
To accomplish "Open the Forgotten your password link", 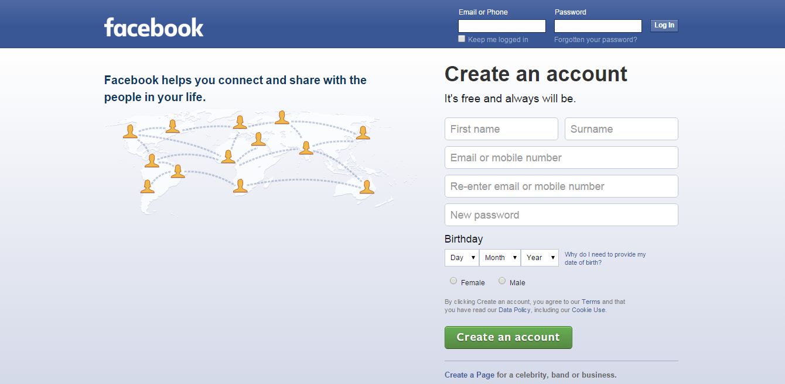I will point(596,40).
